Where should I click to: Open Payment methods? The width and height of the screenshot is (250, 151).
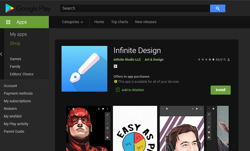(18, 93)
